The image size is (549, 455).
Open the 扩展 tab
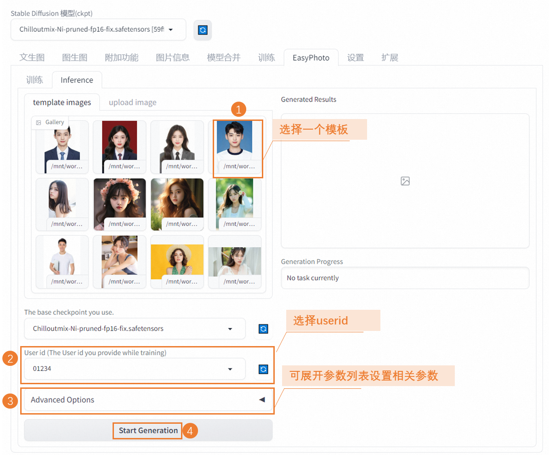pyautogui.click(x=390, y=57)
